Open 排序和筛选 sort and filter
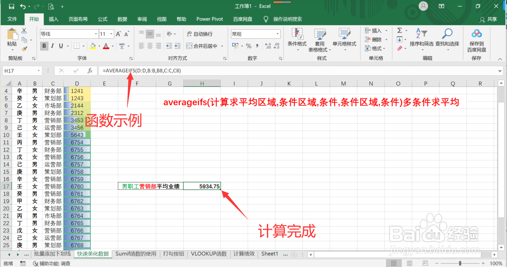This screenshot has height=267, width=507. [422, 39]
